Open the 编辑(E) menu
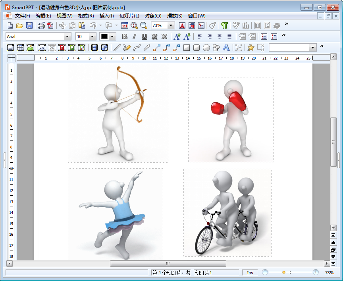This screenshot has width=343, height=281. click(x=43, y=16)
